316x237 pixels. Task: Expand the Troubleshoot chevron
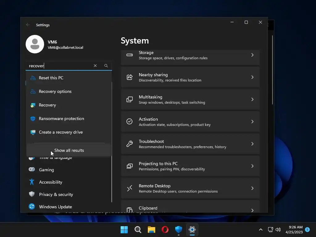pos(252,144)
